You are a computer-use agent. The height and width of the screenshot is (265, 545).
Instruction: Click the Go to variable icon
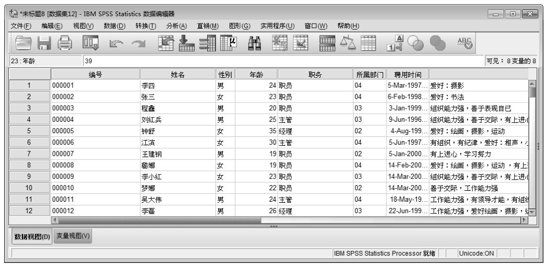click(187, 43)
